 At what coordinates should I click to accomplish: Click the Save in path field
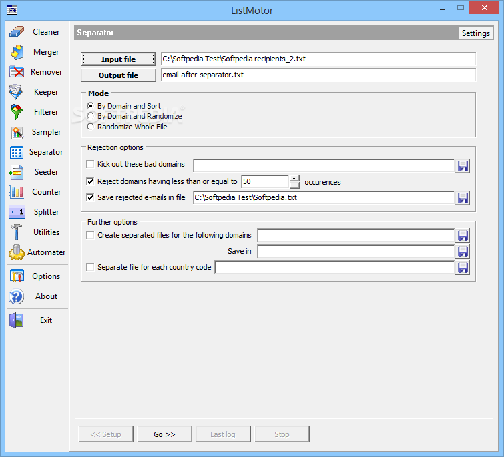pyautogui.click(x=356, y=251)
